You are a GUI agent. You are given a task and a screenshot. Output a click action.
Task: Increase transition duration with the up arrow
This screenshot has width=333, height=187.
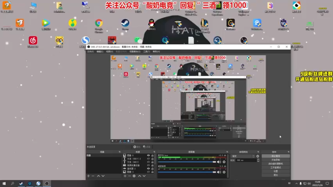(x=258, y=160)
